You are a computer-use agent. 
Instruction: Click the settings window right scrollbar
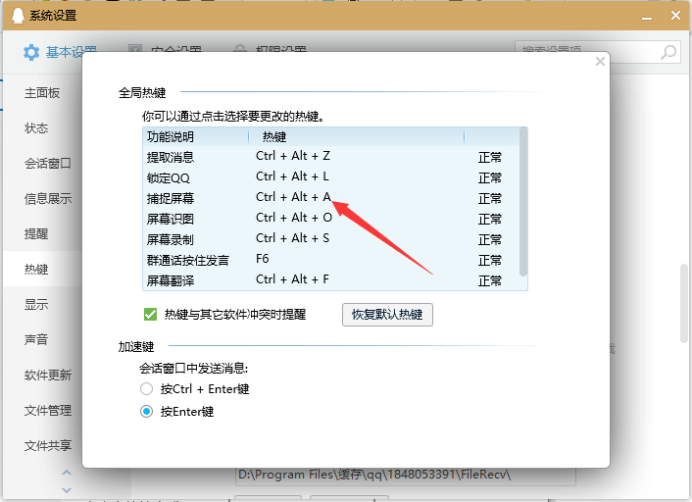(684, 303)
